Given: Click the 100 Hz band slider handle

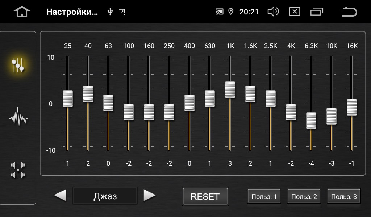Looking at the screenshot, I should (x=129, y=112).
